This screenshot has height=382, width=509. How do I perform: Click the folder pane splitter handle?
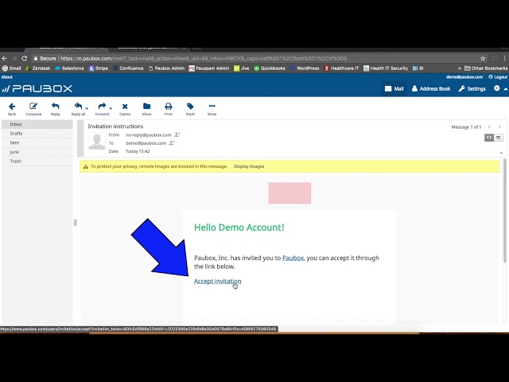pos(76,223)
